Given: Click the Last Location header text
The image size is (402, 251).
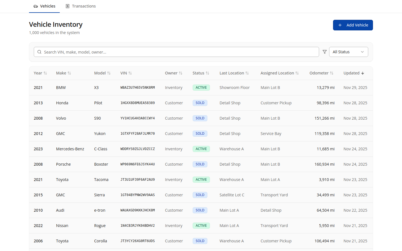Looking at the screenshot, I should coord(232,73).
